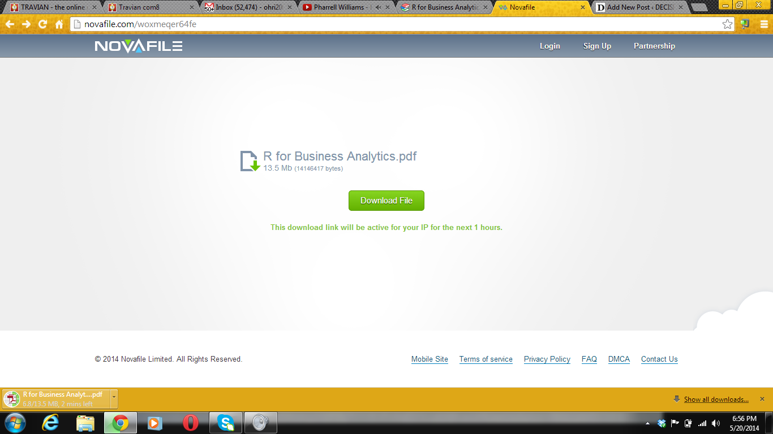Mute the Pharrell Williams tab audio
Screen dimensions: 773x434
[378, 7]
